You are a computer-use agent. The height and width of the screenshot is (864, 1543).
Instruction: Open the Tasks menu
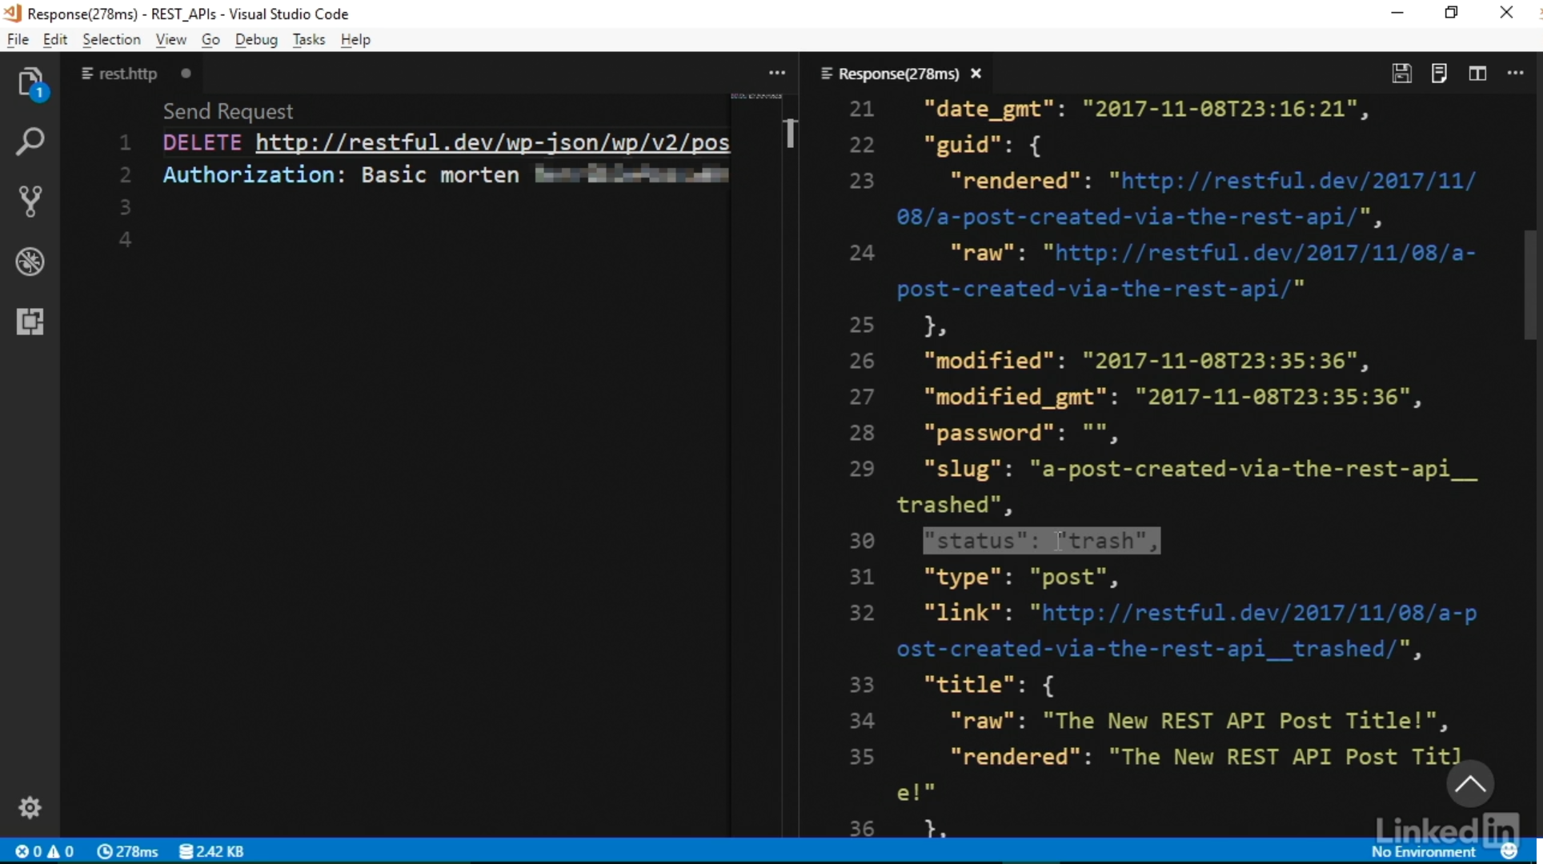point(309,39)
